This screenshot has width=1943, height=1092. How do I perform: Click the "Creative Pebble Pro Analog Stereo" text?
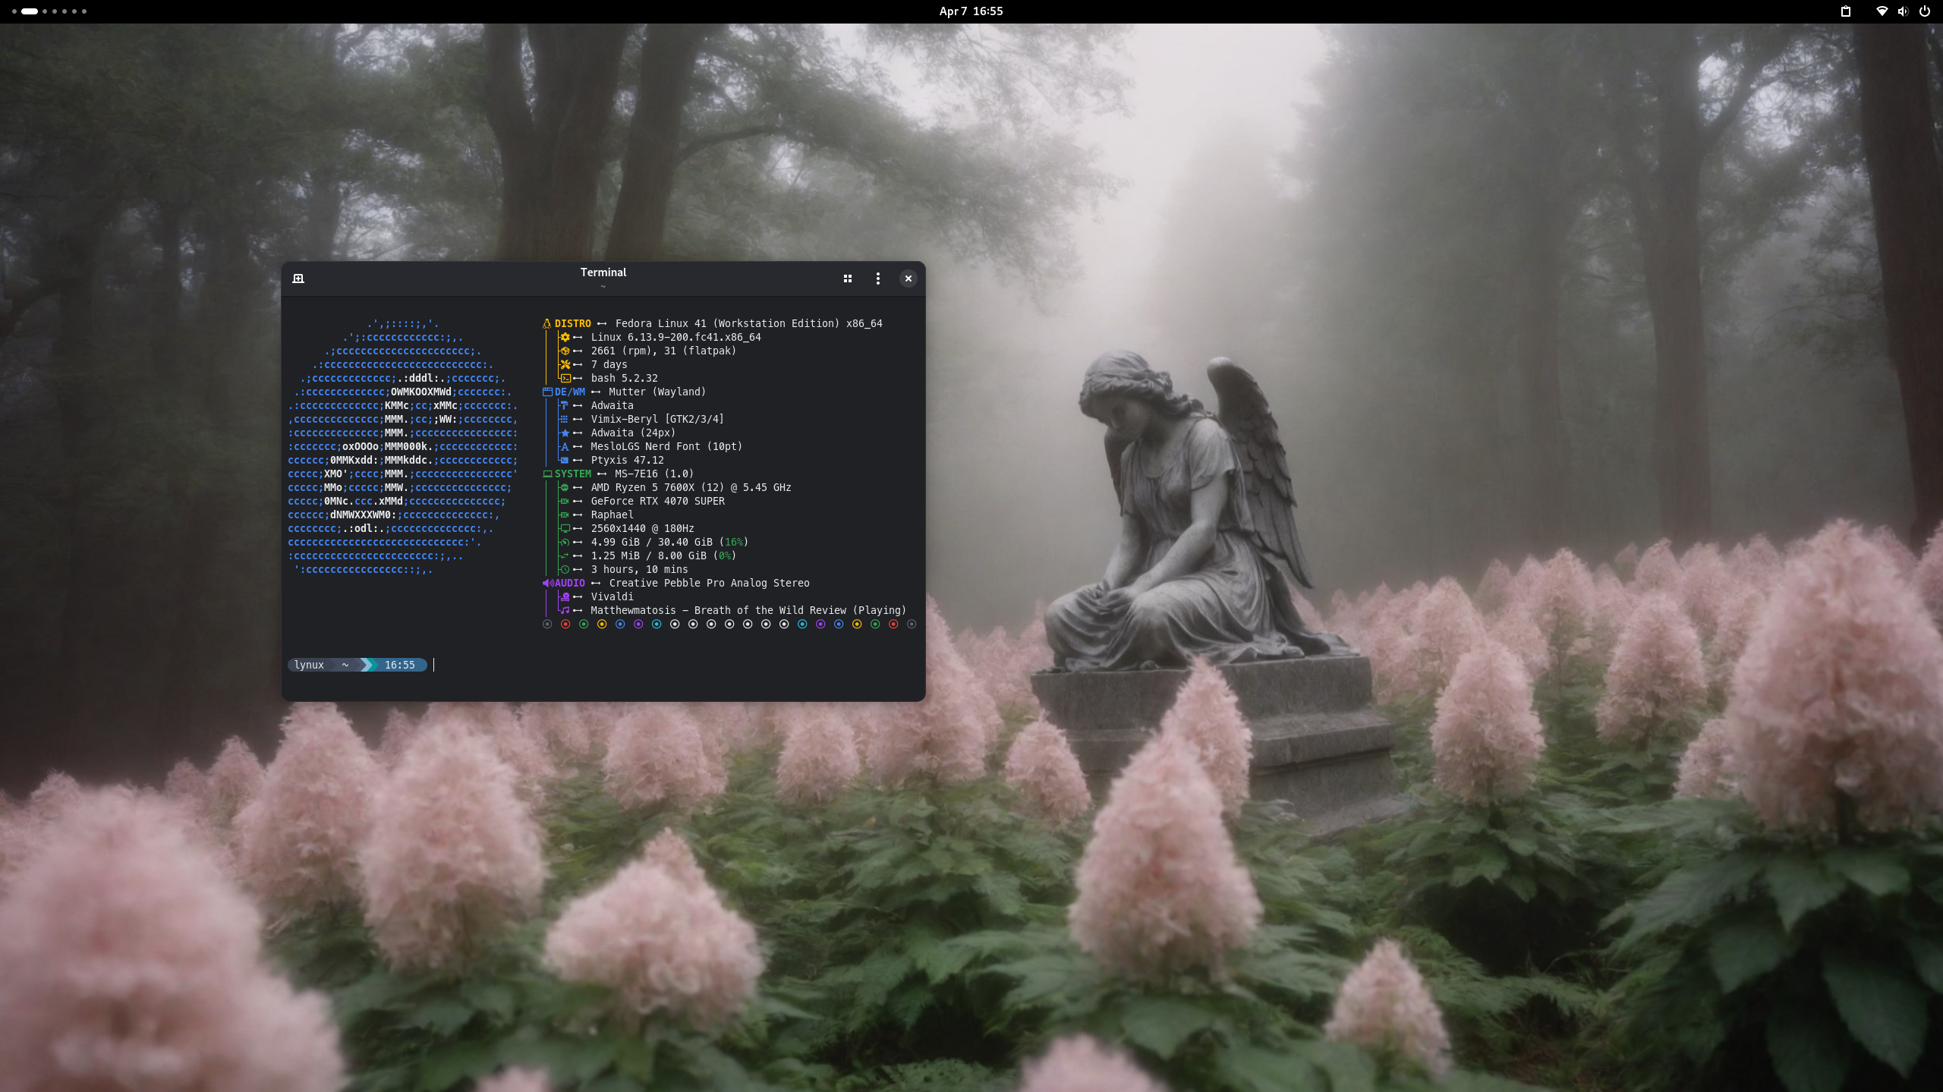709,583
